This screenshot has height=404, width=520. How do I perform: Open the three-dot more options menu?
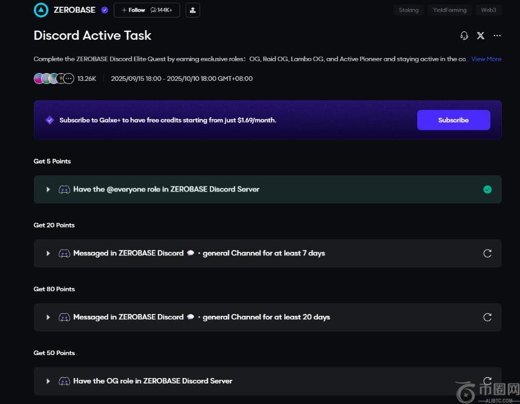point(497,36)
